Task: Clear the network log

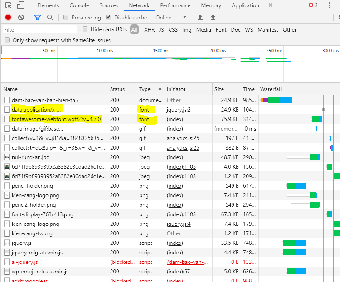Action: tap(21, 17)
